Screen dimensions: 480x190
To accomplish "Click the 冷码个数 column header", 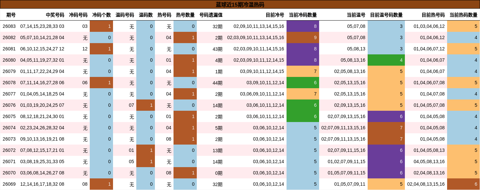I will pyautogui.click(x=101, y=15).
